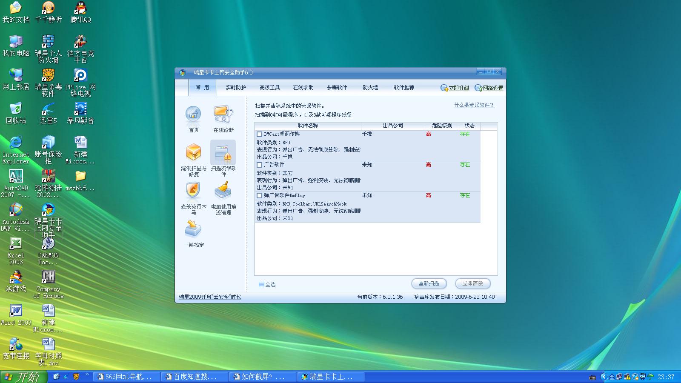Screen dimensions: 681x383
Task: Open 账号保险柜 desktop icon
Action: coord(48,150)
